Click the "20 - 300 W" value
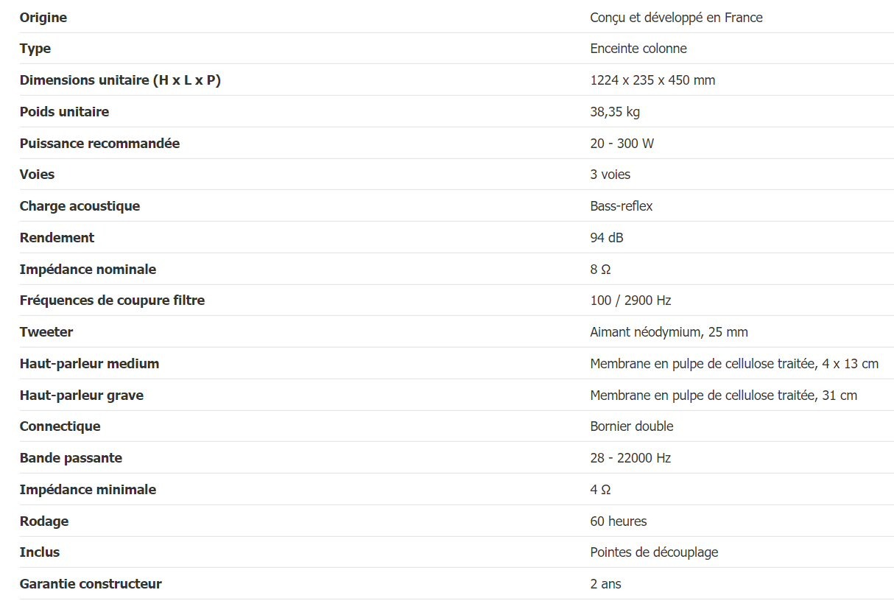The width and height of the screenshot is (894, 601). click(622, 144)
